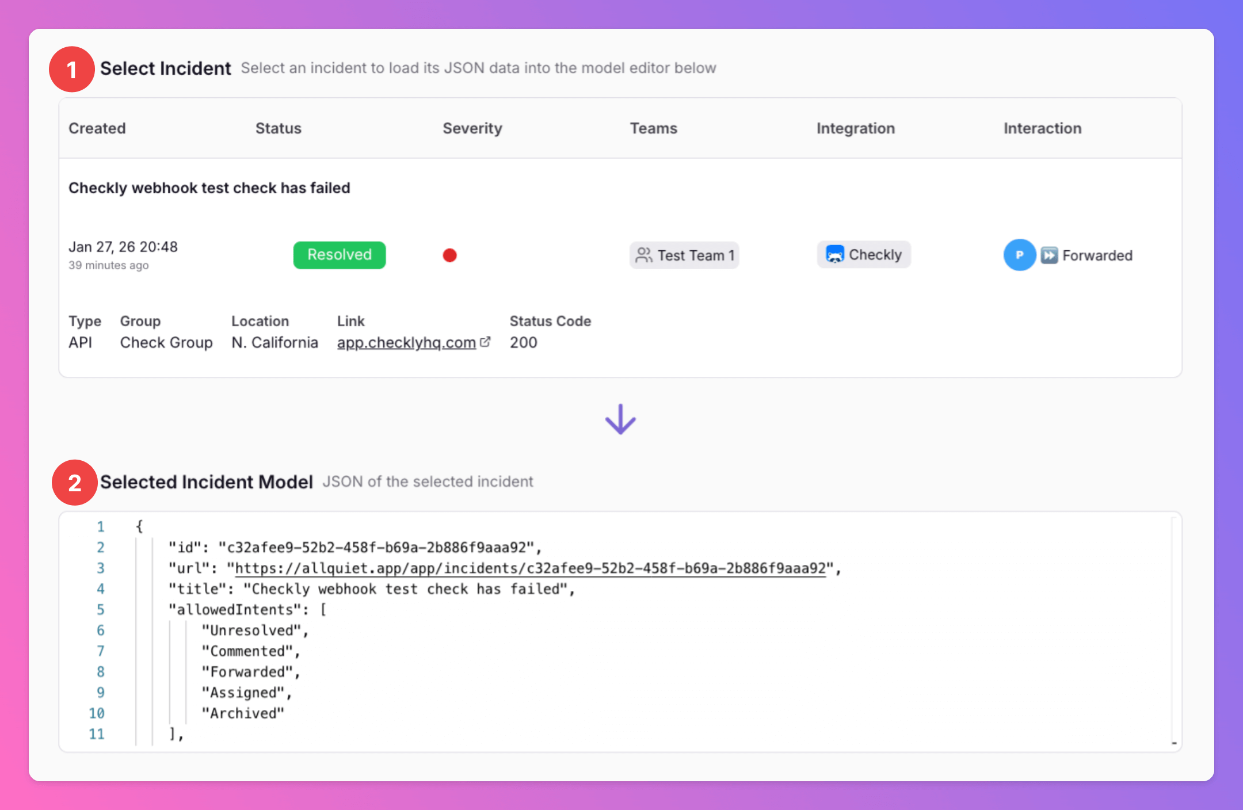Click the red step 1 badge

click(x=71, y=70)
